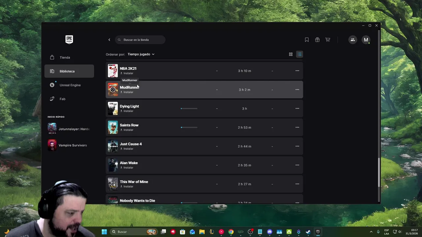Open Task View on the taskbar
Image resolution: width=422 pixels, height=237 pixels.
coord(164,232)
